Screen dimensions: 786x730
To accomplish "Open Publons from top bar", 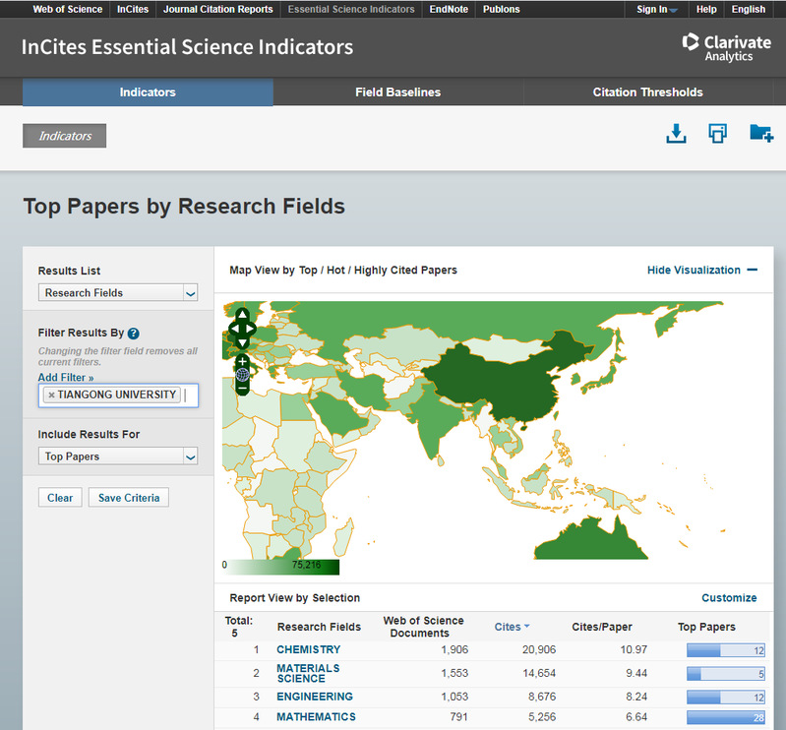I will tap(501, 9).
